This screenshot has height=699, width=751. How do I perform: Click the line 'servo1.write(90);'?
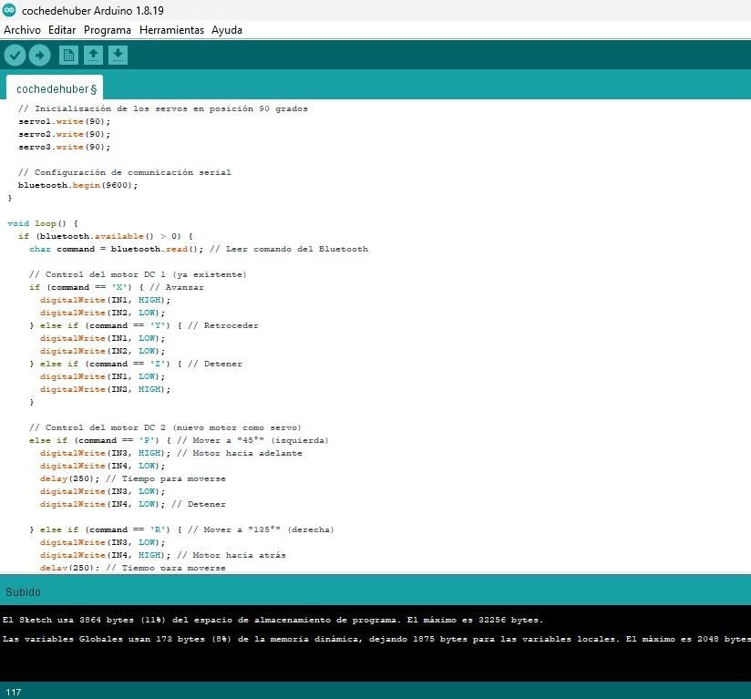pos(64,121)
